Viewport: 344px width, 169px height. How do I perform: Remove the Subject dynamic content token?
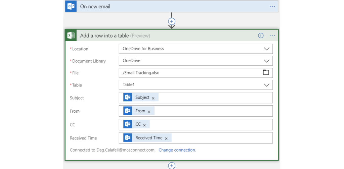[x=153, y=98]
